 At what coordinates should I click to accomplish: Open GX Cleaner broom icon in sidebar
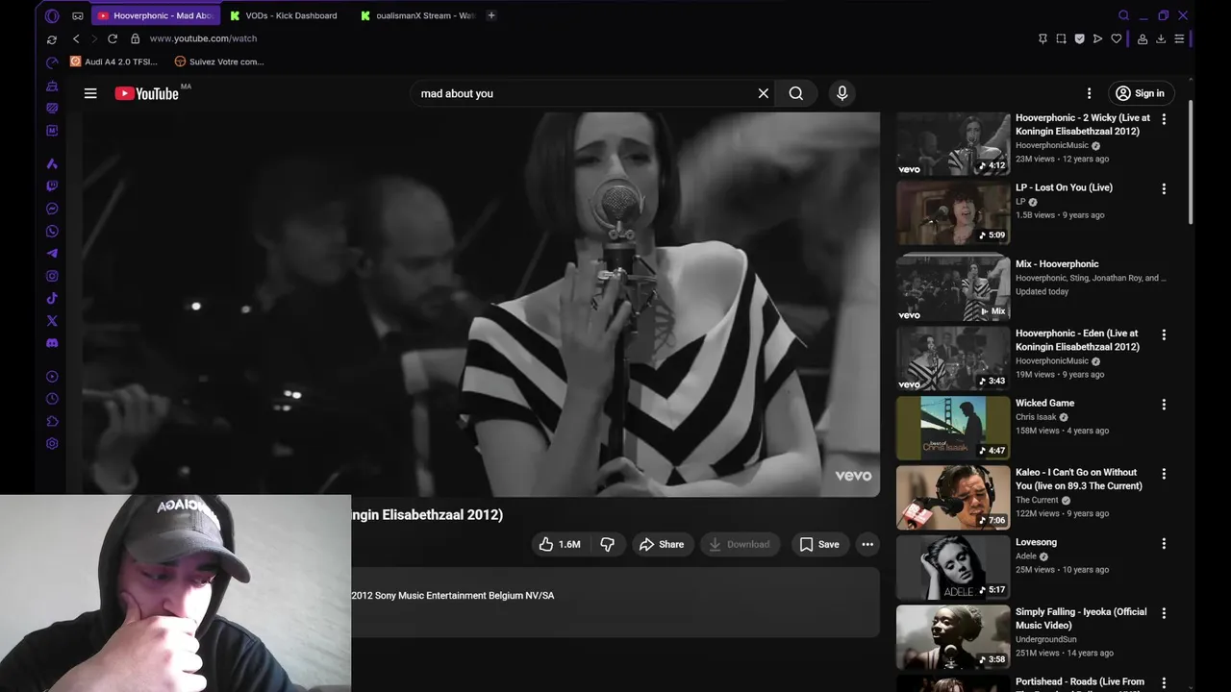pos(52,86)
